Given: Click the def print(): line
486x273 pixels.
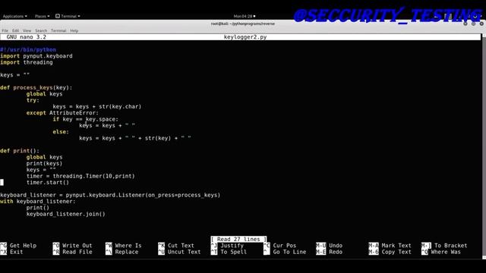Looking at the screenshot, I should 20,151.
